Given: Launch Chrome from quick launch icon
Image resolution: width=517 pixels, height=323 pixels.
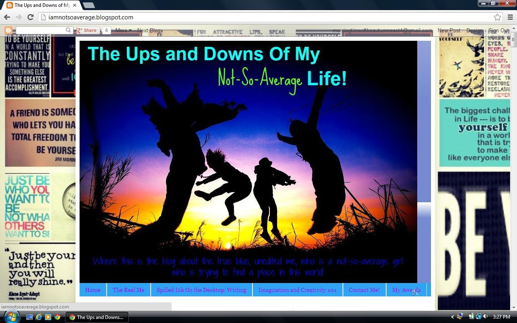Looking at the screenshot, I should (57, 317).
